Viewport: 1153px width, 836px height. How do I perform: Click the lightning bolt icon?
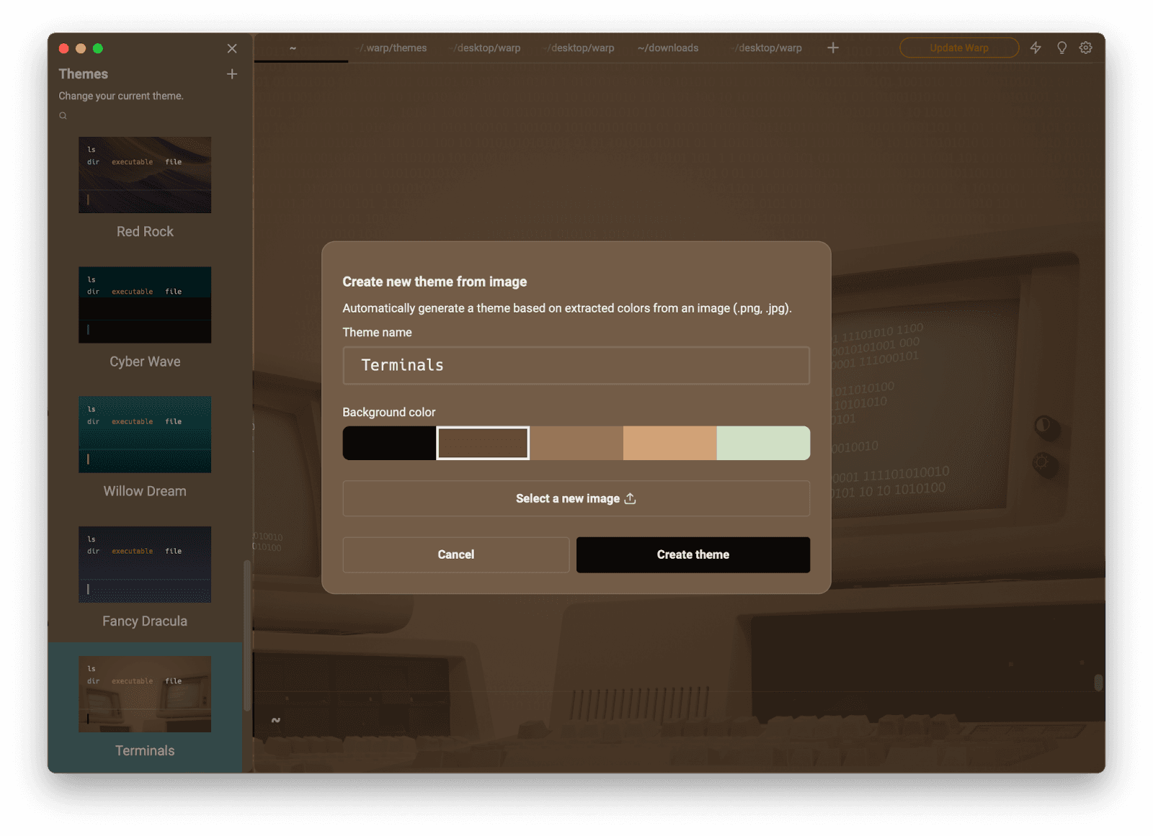coord(1036,48)
